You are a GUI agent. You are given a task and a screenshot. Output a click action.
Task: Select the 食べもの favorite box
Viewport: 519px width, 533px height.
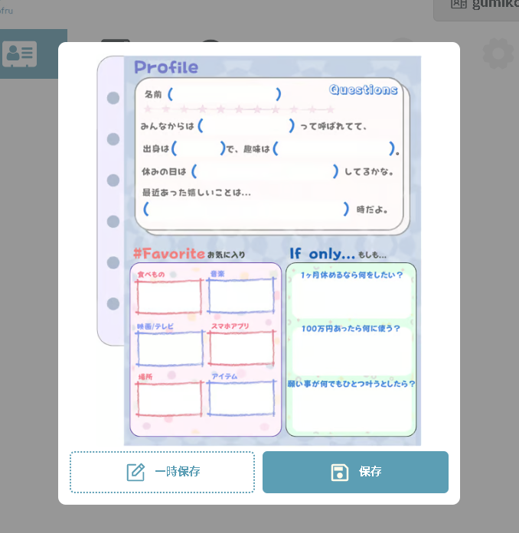point(169,296)
